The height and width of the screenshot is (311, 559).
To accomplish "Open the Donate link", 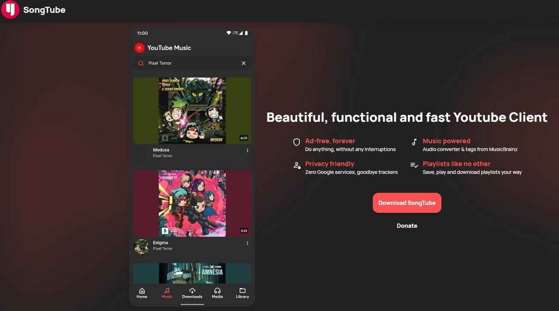I will [407, 225].
